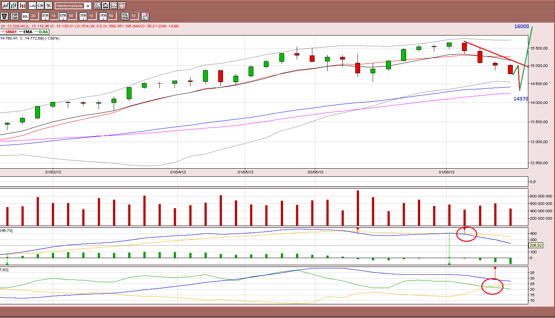555x318 pixels.
Task: Click the MACD value box 206,82
Action: [536, 246]
